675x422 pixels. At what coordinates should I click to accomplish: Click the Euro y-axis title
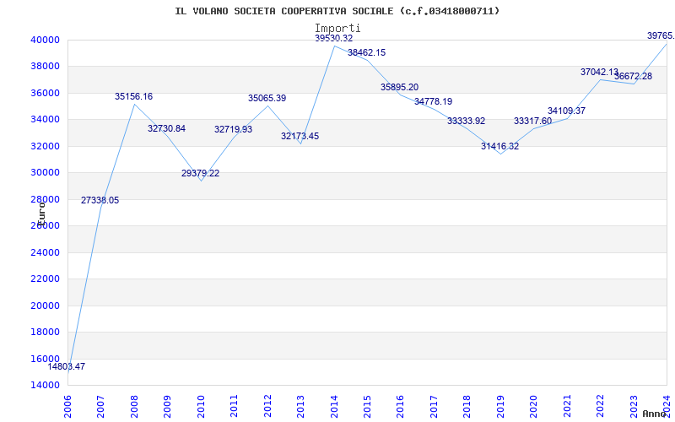[41, 214]
